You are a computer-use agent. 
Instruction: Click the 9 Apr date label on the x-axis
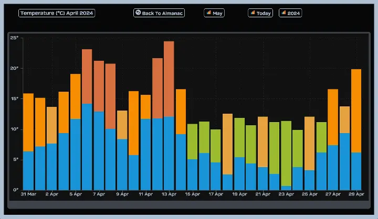(122, 194)
